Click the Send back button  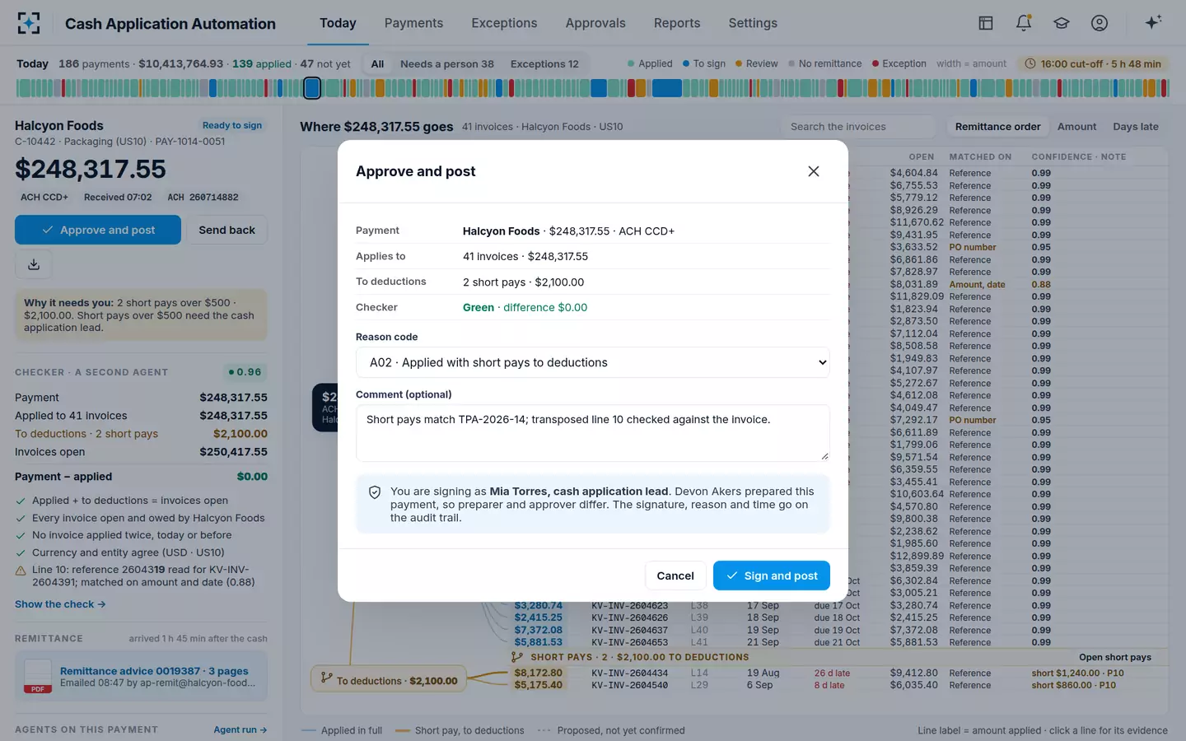pyautogui.click(x=226, y=230)
